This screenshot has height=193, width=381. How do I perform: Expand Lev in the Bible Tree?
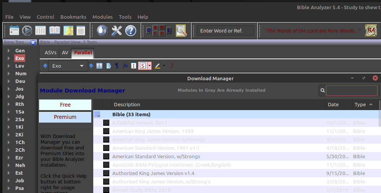pos(9,66)
